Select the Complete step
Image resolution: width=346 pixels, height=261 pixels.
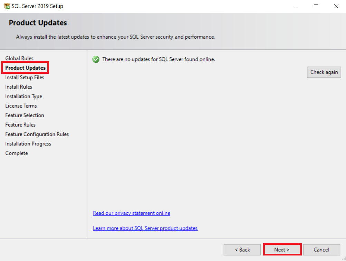pyautogui.click(x=17, y=153)
